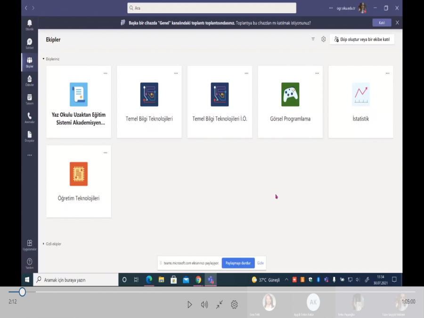
Task: Open Uygulamalar apps in the sidebar
Action: tap(30, 245)
